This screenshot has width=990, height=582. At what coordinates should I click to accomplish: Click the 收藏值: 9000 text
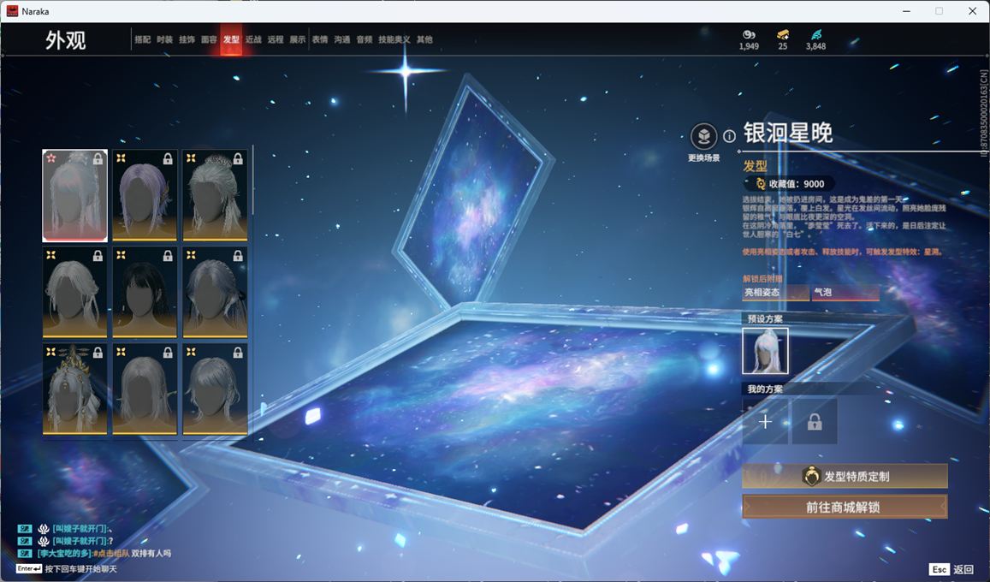(x=796, y=184)
